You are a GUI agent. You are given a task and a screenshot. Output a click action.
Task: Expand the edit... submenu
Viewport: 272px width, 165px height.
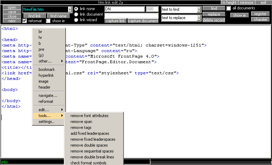pyautogui.click(x=49, y=110)
